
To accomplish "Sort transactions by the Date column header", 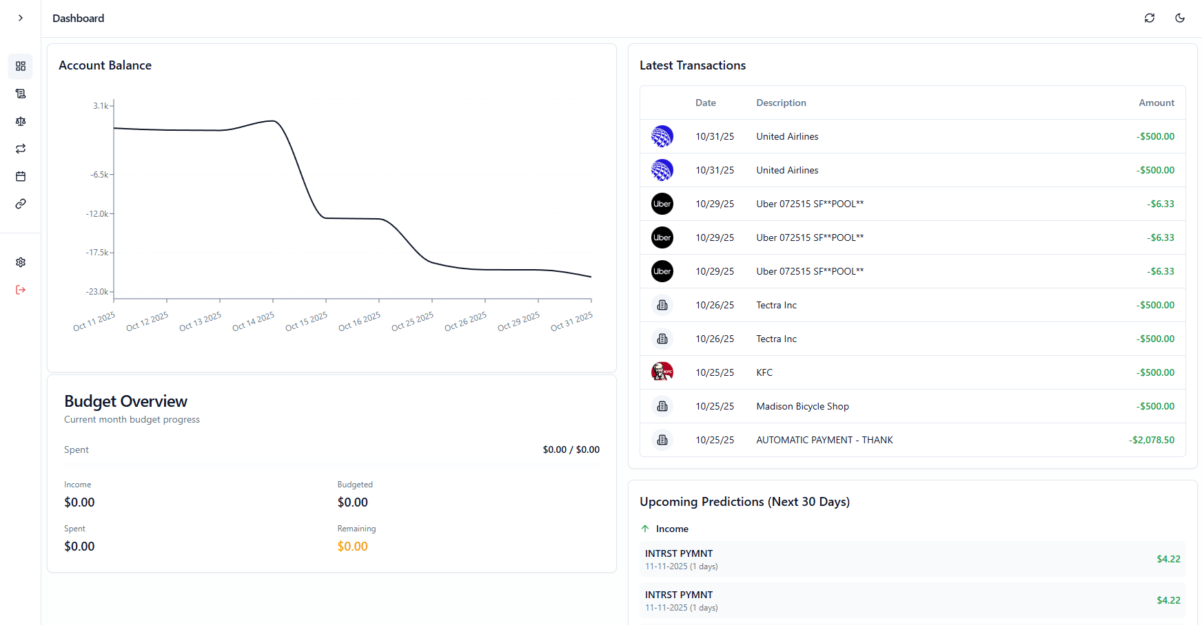I will point(706,103).
